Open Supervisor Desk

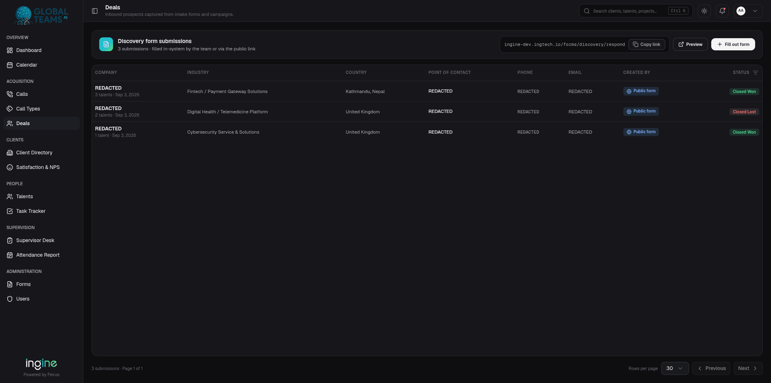[x=41, y=240]
